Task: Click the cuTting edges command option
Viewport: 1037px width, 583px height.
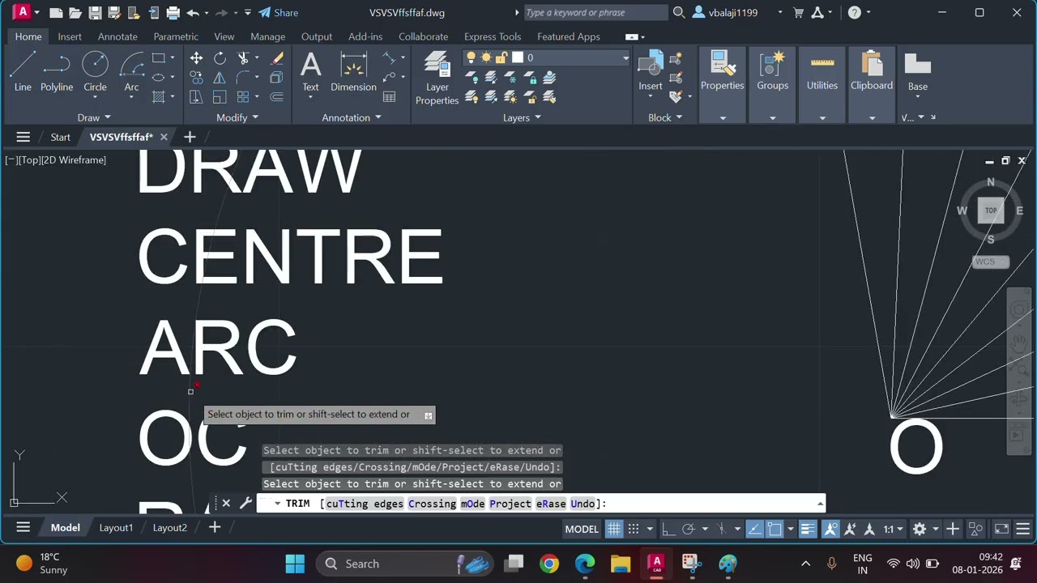Action: 365,504
